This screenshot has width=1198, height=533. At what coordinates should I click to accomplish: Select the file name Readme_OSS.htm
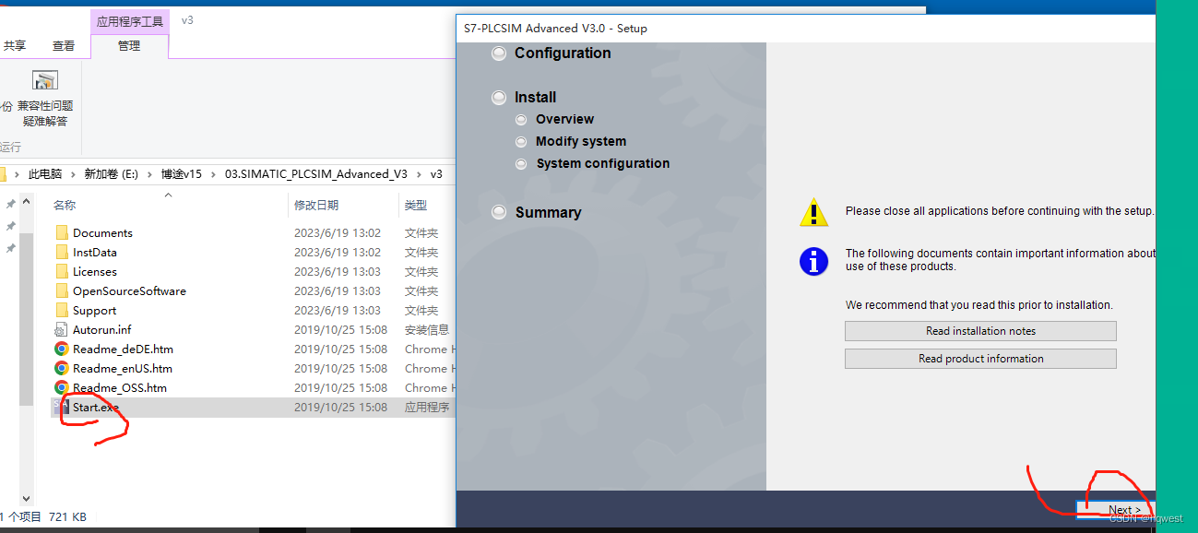click(x=120, y=387)
